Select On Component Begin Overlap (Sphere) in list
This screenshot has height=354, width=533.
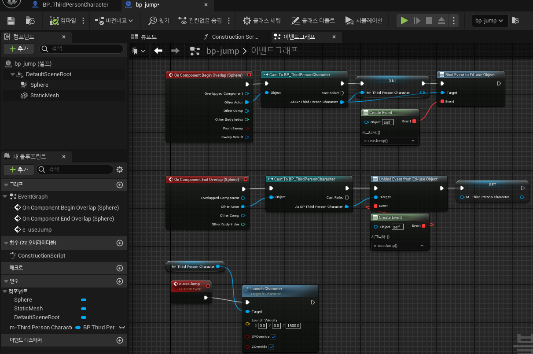70,208
